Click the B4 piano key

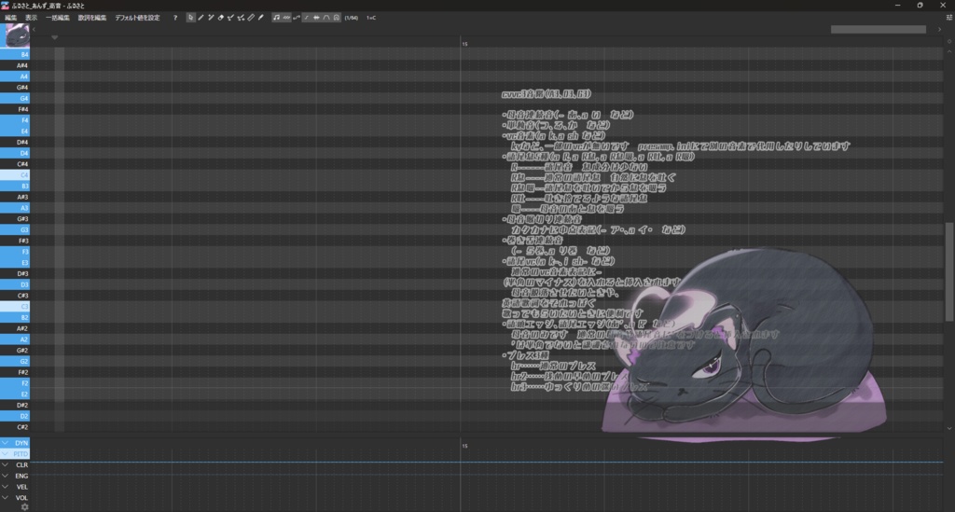pyautogui.click(x=15, y=55)
